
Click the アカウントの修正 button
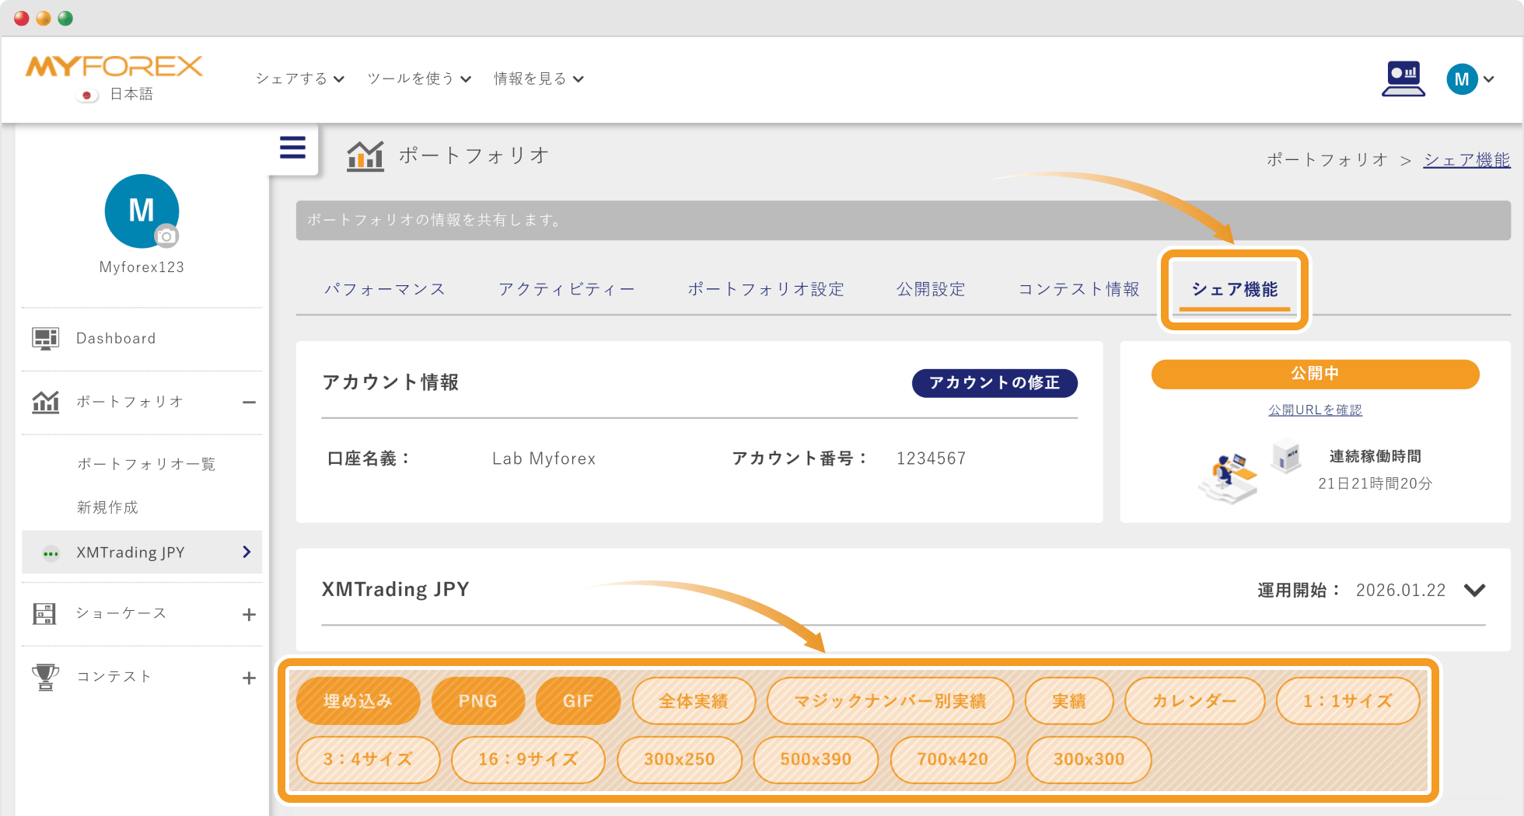click(994, 383)
